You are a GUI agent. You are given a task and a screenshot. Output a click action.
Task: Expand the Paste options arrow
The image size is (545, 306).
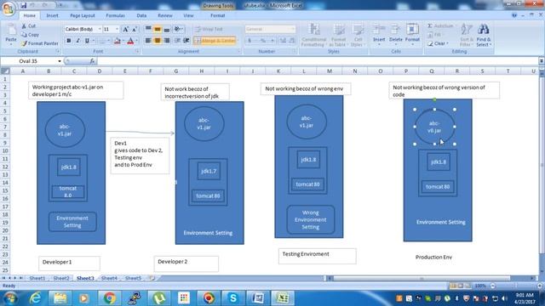coord(11,44)
